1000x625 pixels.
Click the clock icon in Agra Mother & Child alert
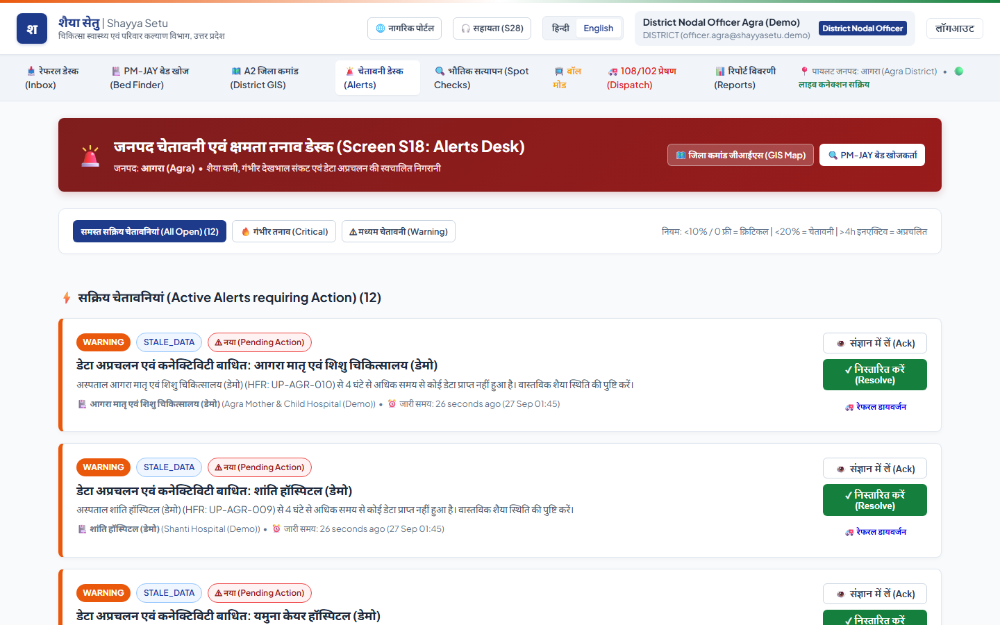(392, 404)
